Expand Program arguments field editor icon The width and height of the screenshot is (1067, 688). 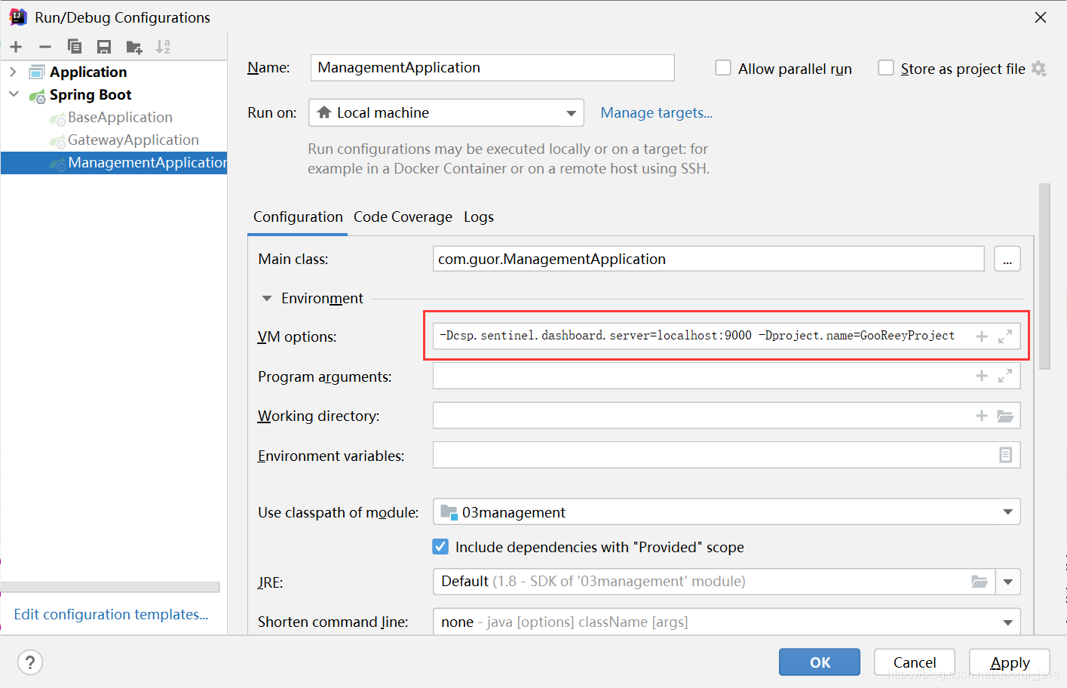pyautogui.click(x=1005, y=376)
